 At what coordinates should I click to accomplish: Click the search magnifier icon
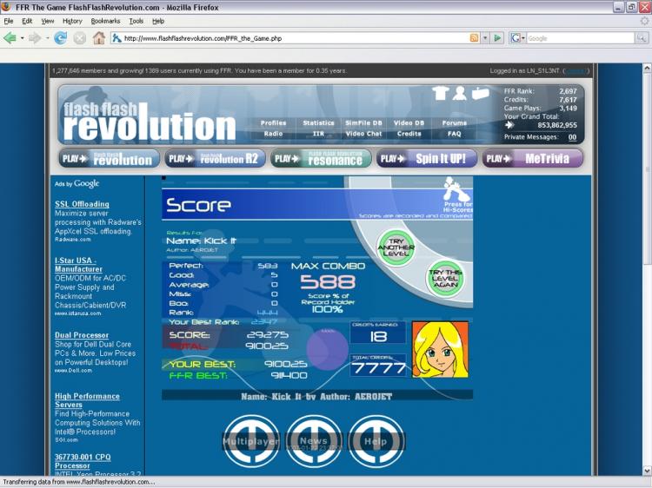tap(642, 38)
